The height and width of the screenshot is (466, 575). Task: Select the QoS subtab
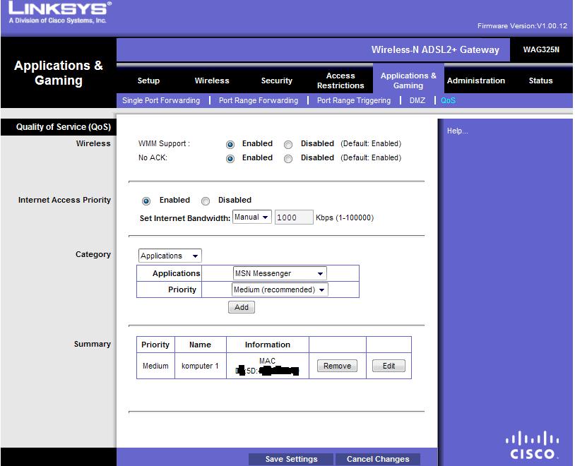[x=448, y=100]
